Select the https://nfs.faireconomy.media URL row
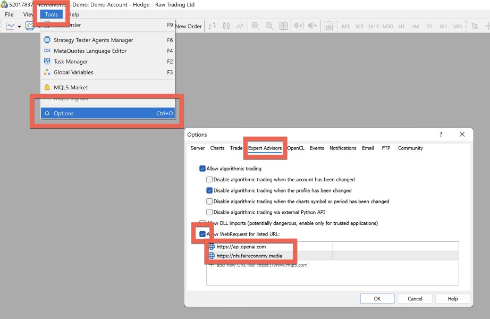490x319 pixels. tap(333, 256)
